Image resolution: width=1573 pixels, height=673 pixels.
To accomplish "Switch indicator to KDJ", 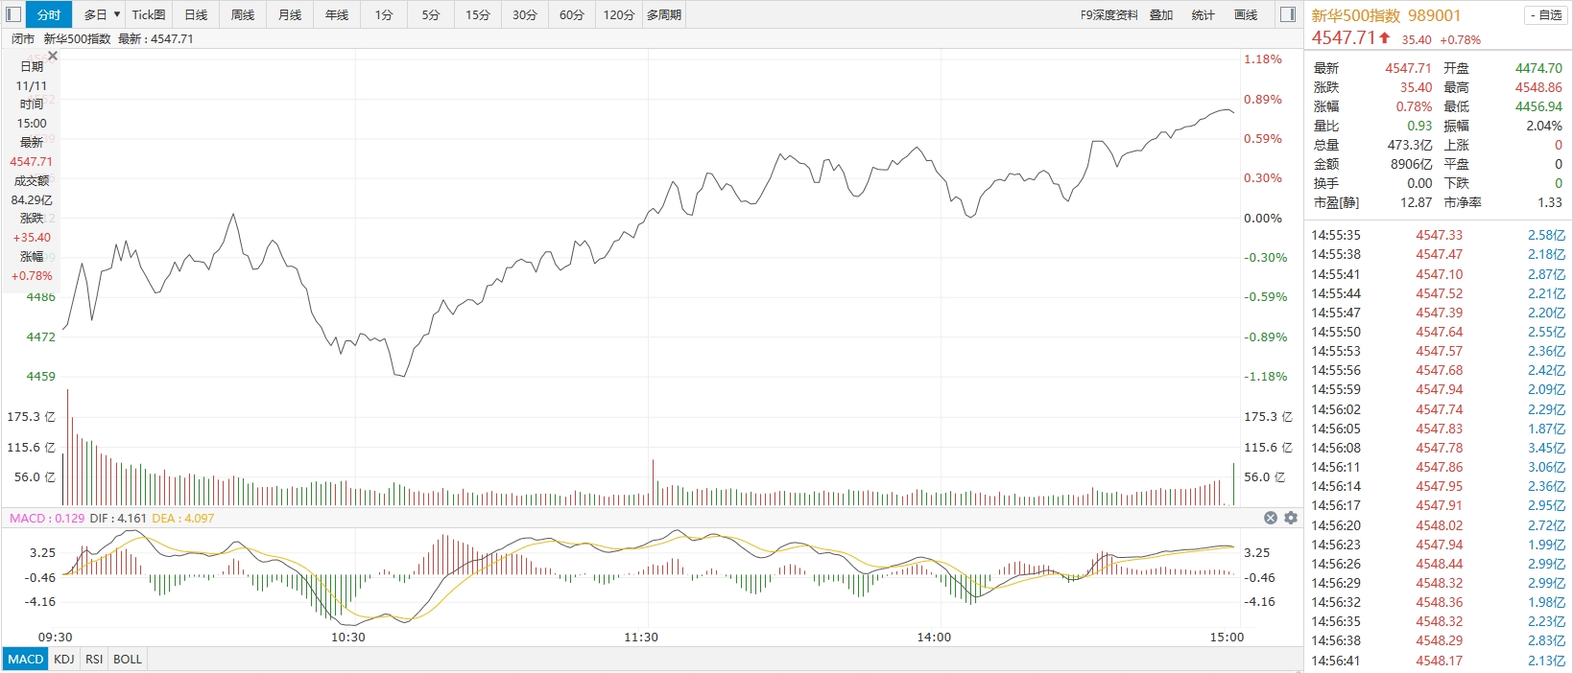I will [64, 659].
